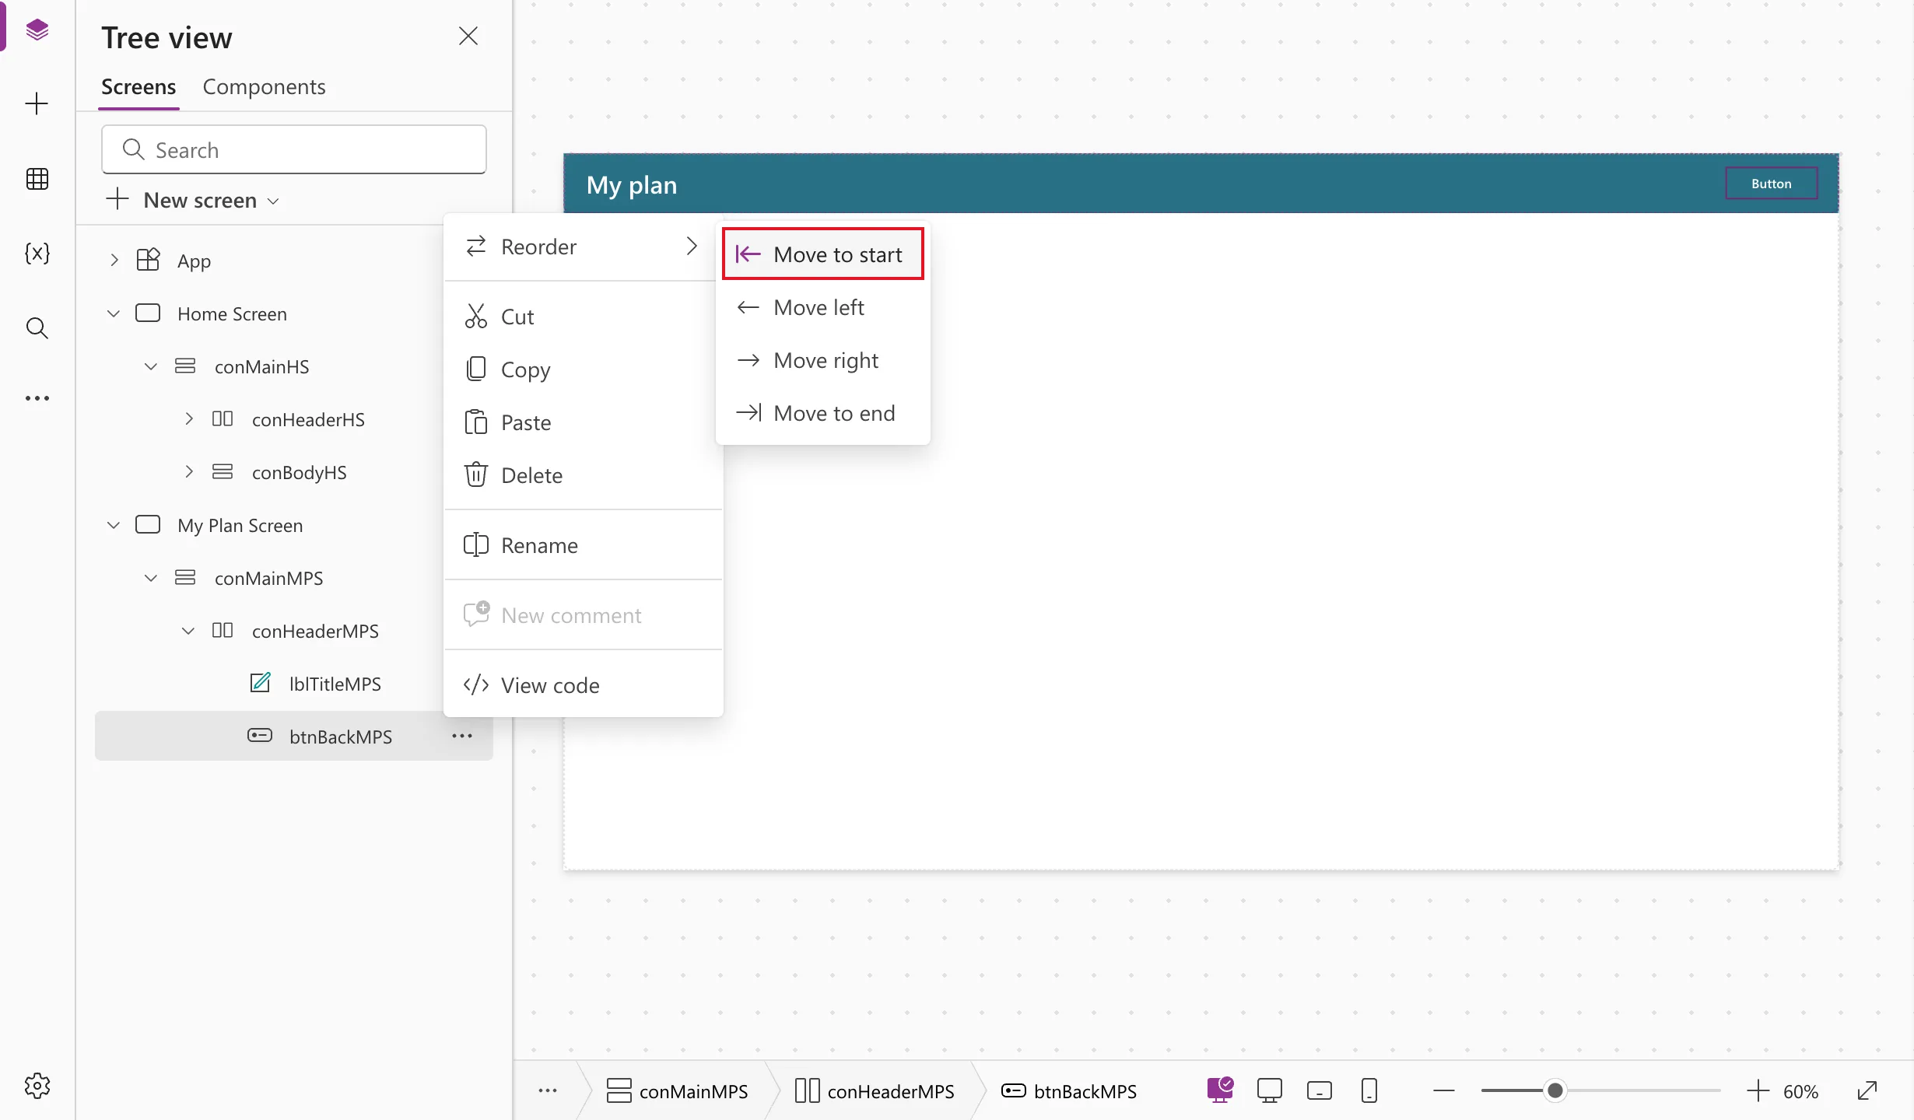This screenshot has height=1120, width=1914.
Task: Switch to desktop preview icon
Action: [1270, 1090]
